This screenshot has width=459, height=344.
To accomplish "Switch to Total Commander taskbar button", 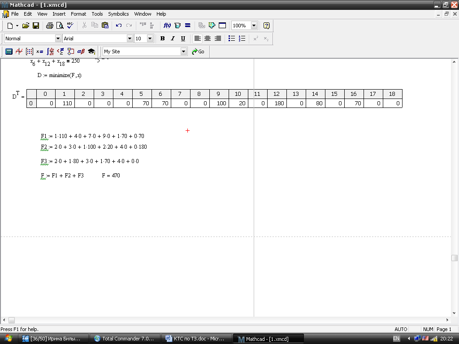I will tap(125, 339).
